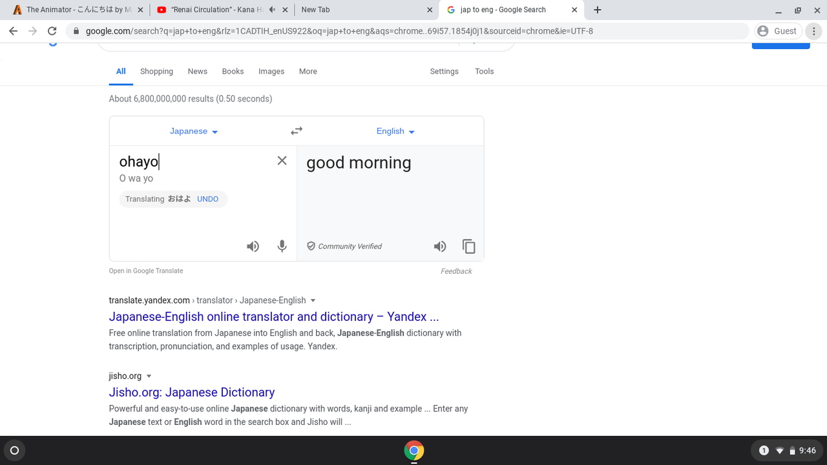Close the Renai Circulation tab
Screen dimensions: 827x465
click(x=285, y=10)
